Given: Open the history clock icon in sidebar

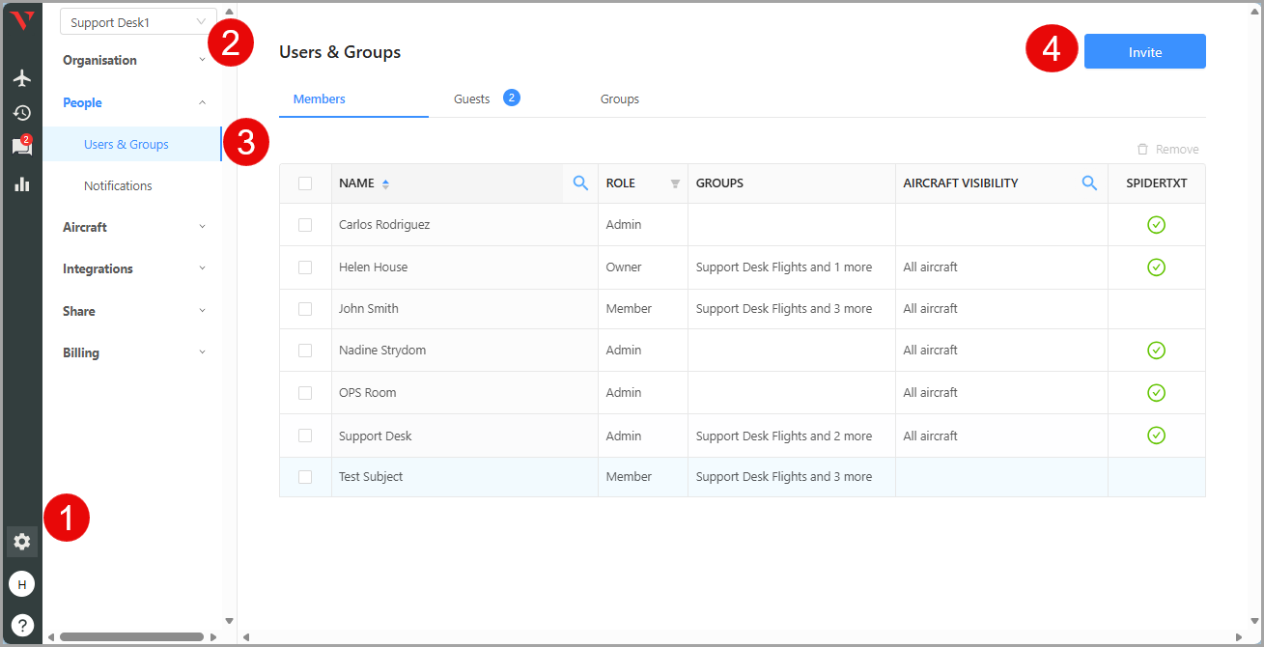Looking at the screenshot, I should (21, 113).
